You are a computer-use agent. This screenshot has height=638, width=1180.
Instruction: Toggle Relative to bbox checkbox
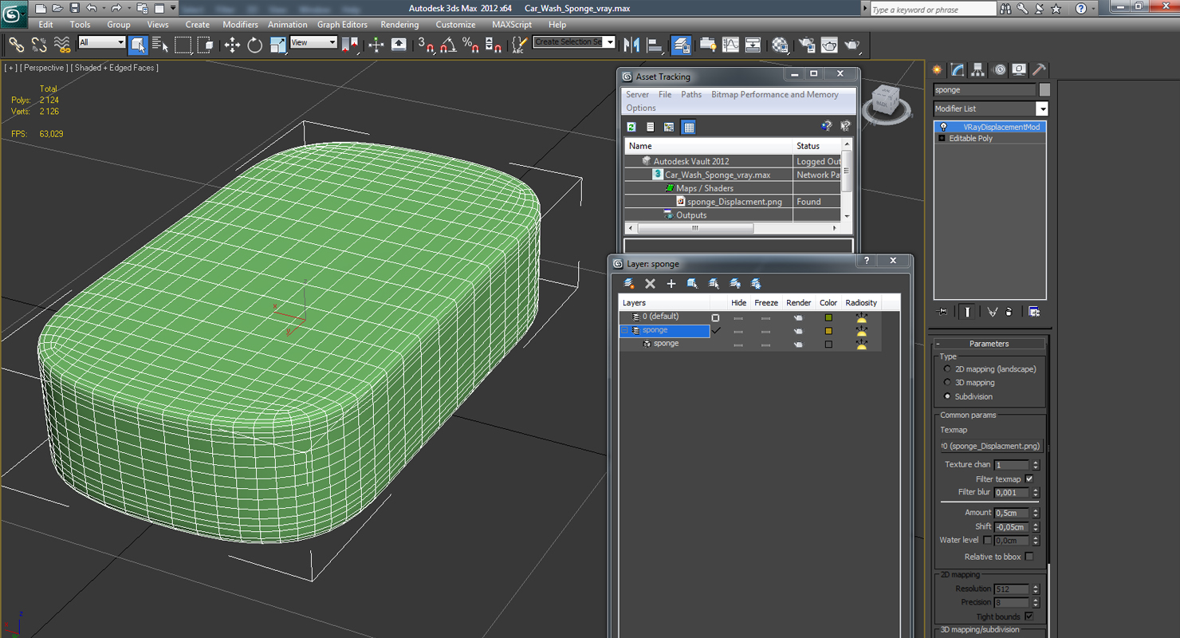[1029, 557]
